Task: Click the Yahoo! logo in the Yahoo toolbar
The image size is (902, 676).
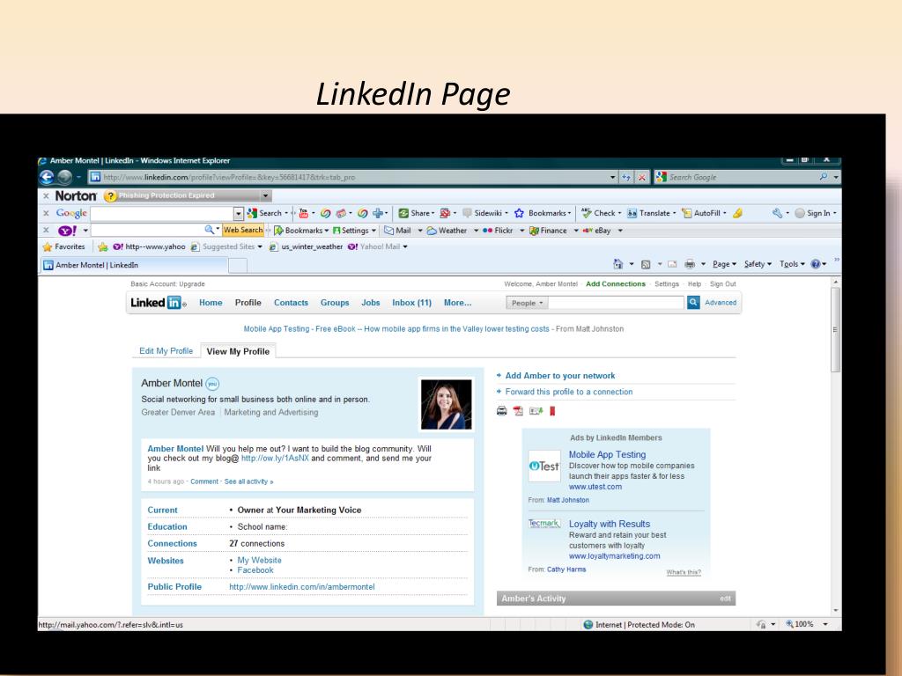Action: (67, 231)
